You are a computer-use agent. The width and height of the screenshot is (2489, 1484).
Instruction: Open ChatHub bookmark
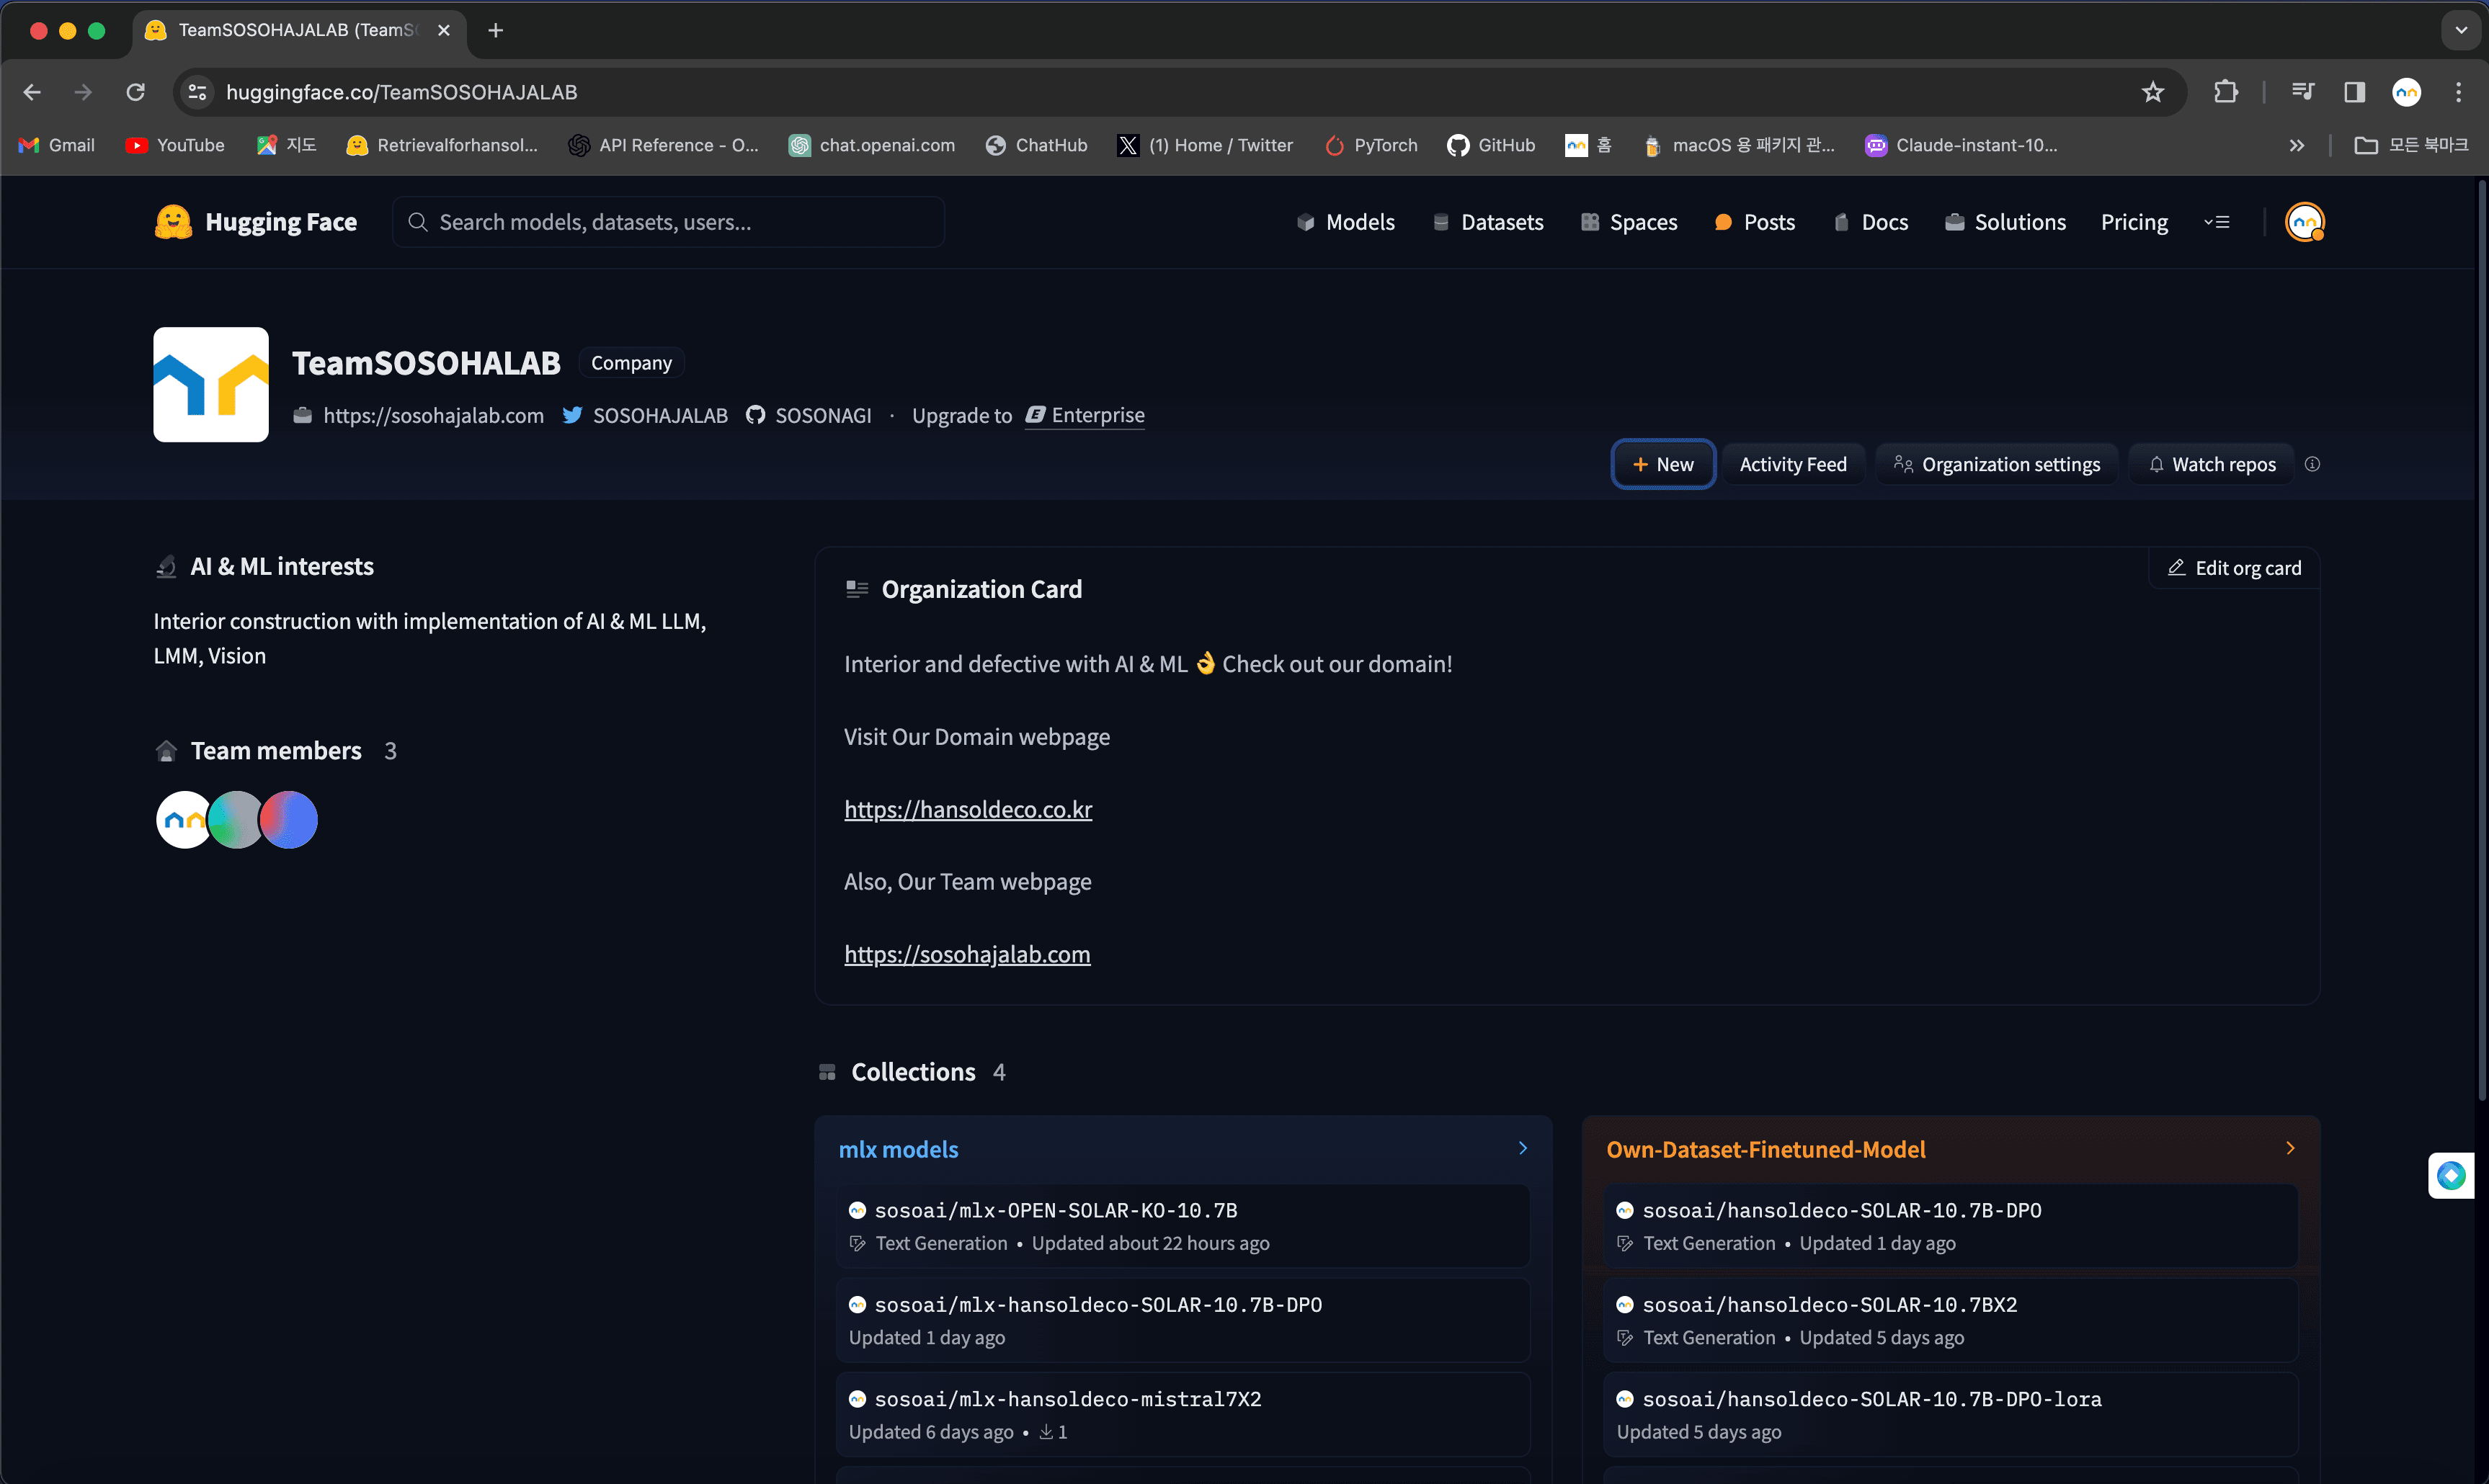pos(1036,145)
